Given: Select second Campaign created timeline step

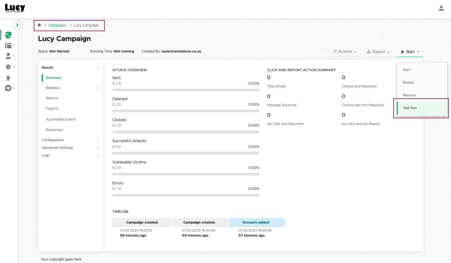Looking at the screenshot, I should (x=200, y=222).
